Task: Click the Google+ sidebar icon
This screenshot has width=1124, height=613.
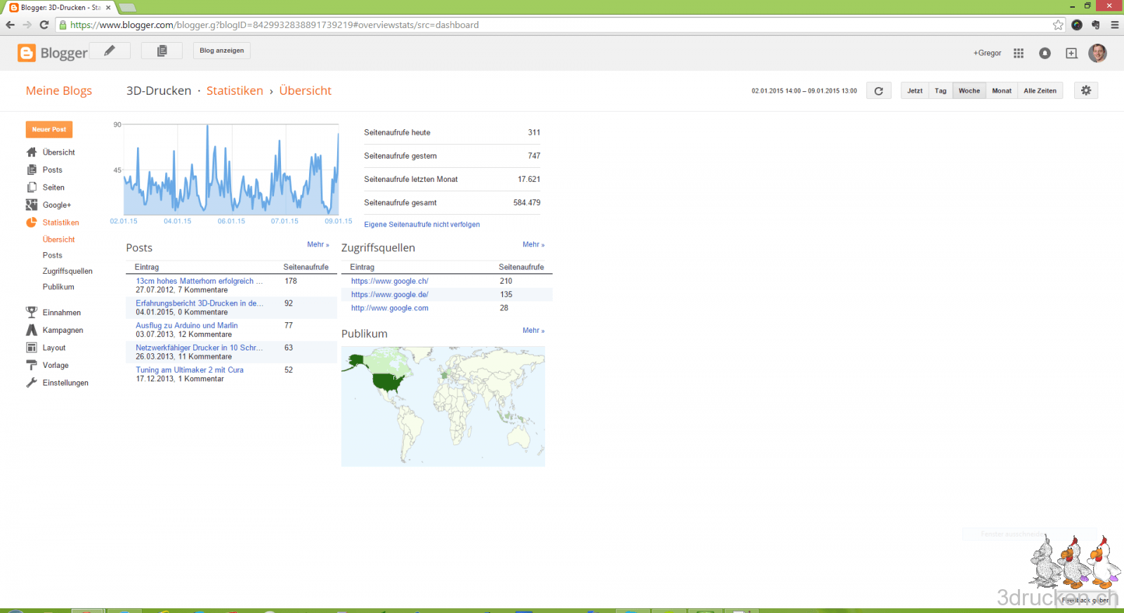Action: point(32,205)
